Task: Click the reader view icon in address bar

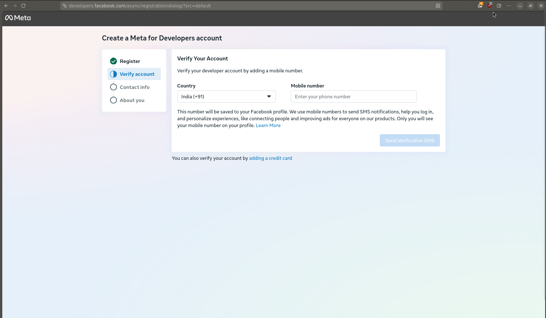Action: [438, 6]
